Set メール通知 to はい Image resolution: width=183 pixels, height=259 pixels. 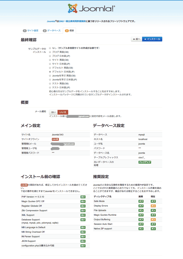coord(53,112)
